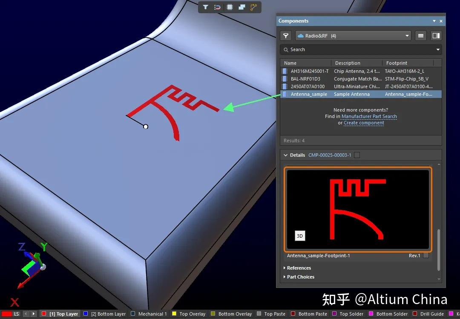Open the Components panel hamburger menu
The image size is (460, 319).
pyautogui.click(x=421, y=35)
